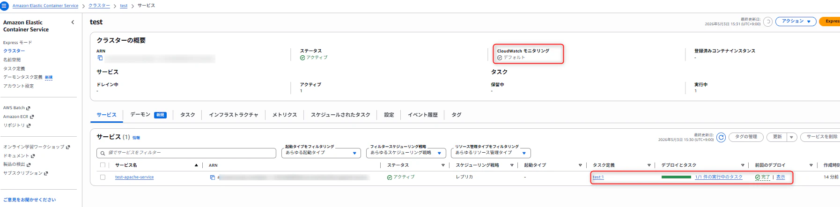Sort the ステータス column
The width and height of the screenshot is (840, 207).
click(x=443, y=165)
